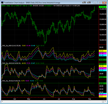
Task: Click the green 10.00 +DI axis label
Action: click(103, 77)
